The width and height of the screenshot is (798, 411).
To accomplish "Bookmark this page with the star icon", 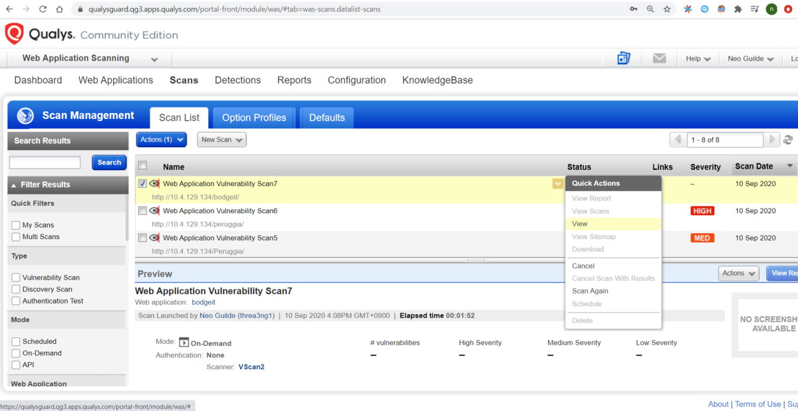I will point(667,9).
